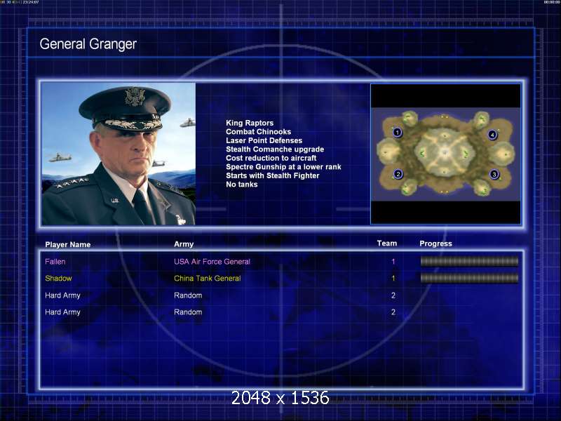Click Starts with Stealth Fighter line
The image size is (561, 421).
click(x=273, y=175)
